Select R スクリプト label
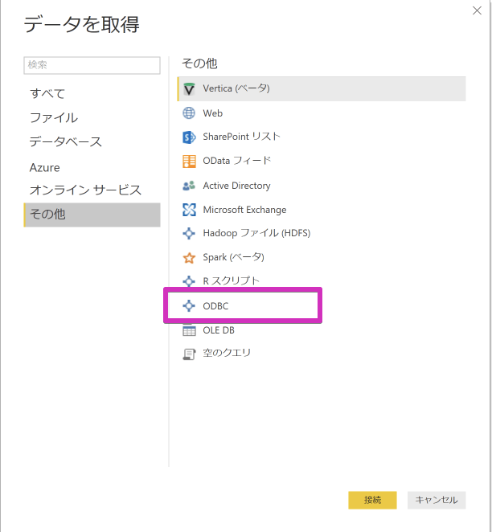492x532 pixels. point(231,281)
